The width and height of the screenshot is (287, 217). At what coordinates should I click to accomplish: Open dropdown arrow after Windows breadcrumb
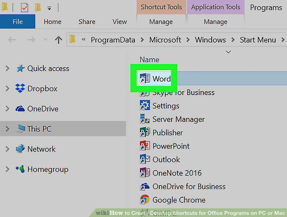click(x=233, y=40)
